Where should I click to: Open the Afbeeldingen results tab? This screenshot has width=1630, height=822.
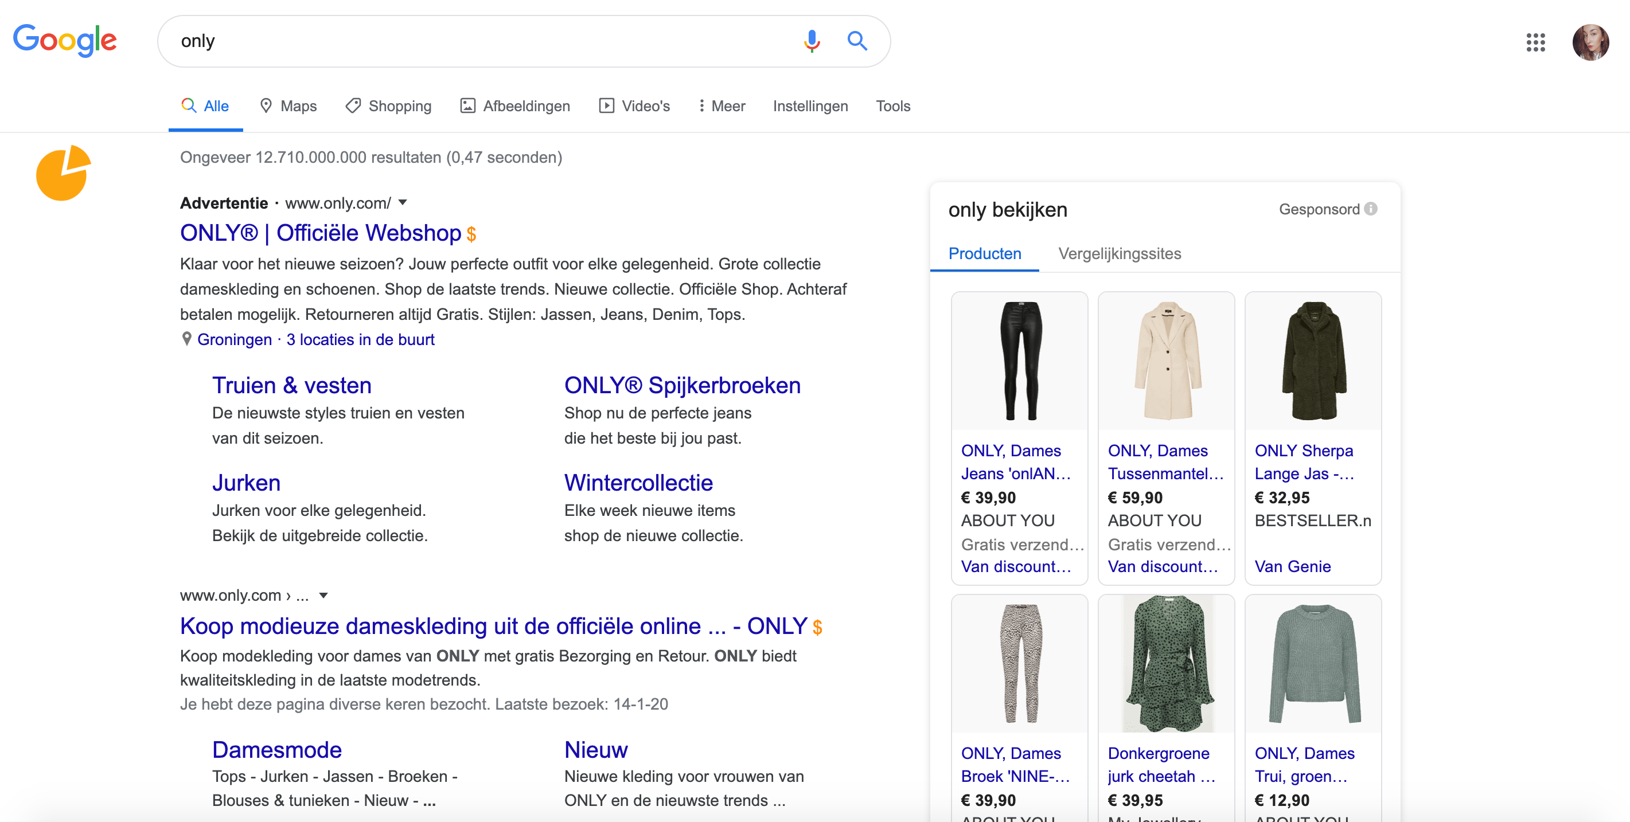(x=515, y=105)
